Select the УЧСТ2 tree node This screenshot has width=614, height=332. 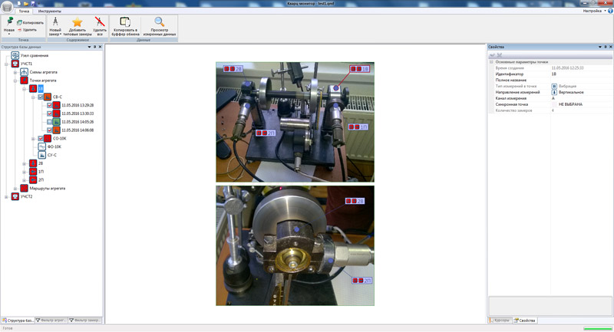pos(26,197)
